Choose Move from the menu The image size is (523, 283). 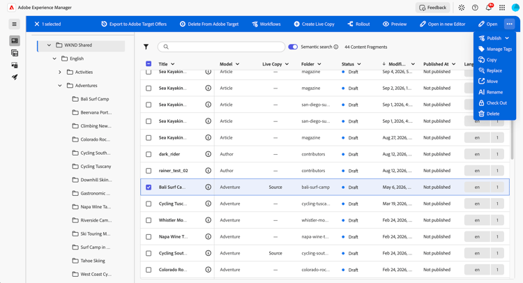click(x=488, y=81)
